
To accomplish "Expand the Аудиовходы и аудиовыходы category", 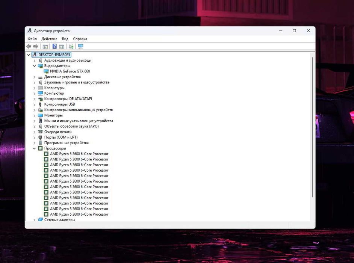I will [x=34, y=60].
